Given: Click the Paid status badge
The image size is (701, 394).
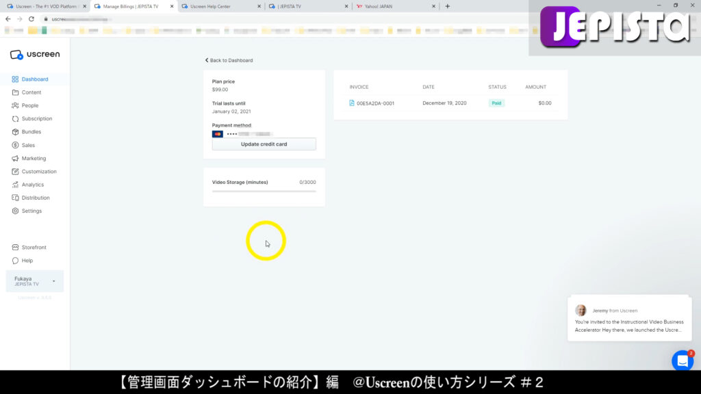Looking at the screenshot, I should pos(496,103).
